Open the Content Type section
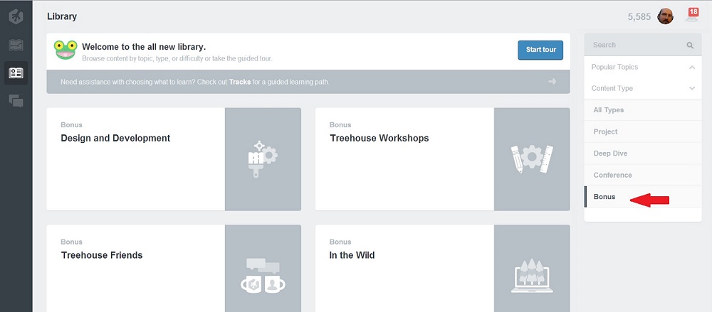712x312 pixels. (643, 88)
